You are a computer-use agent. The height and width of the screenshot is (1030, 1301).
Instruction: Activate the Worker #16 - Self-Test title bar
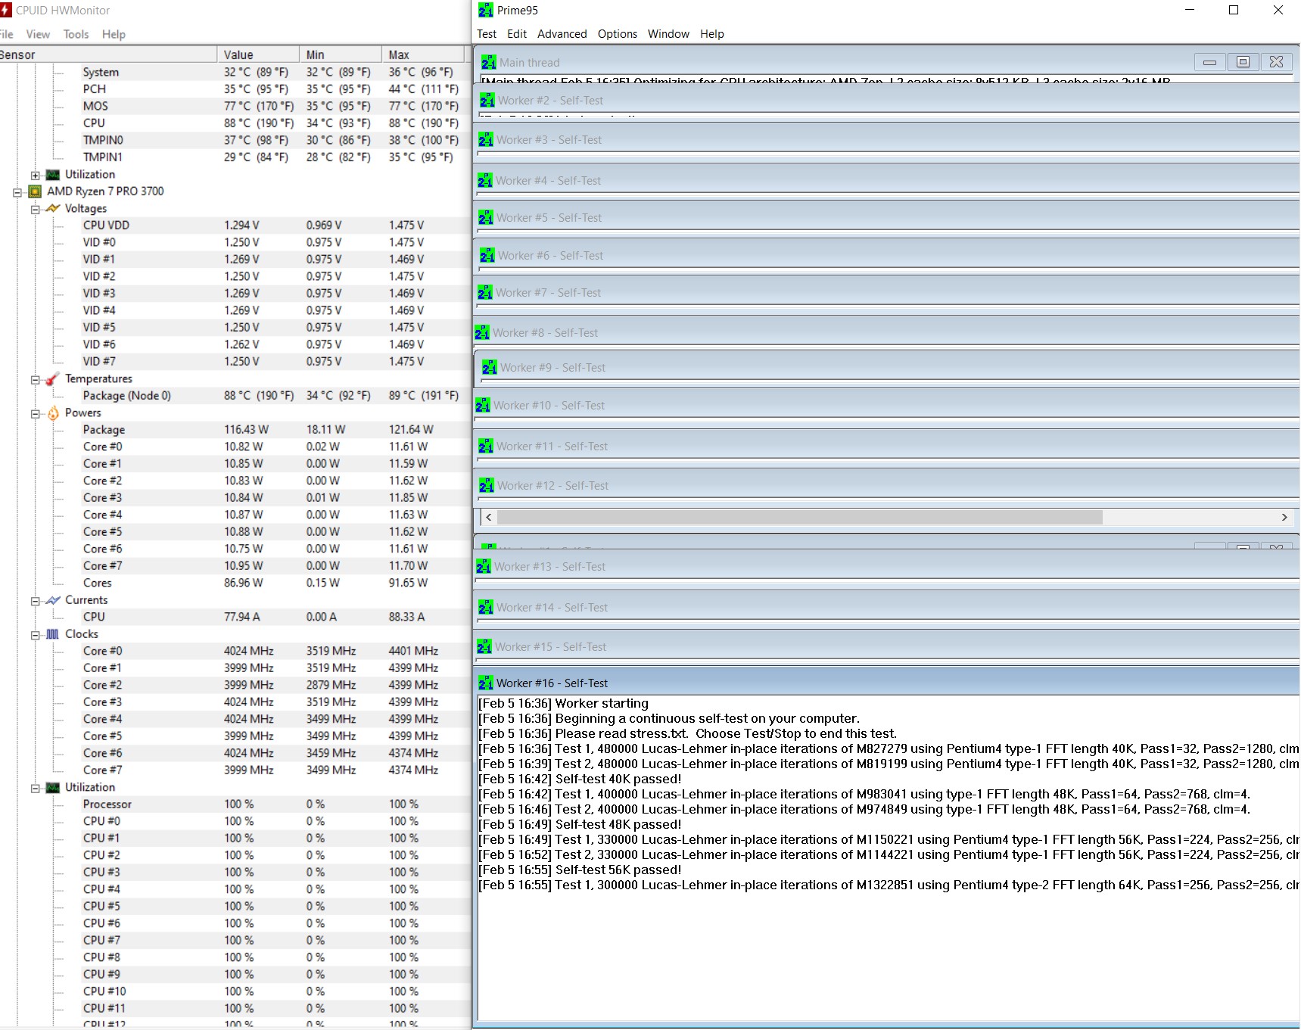pyautogui.click(x=887, y=683)
